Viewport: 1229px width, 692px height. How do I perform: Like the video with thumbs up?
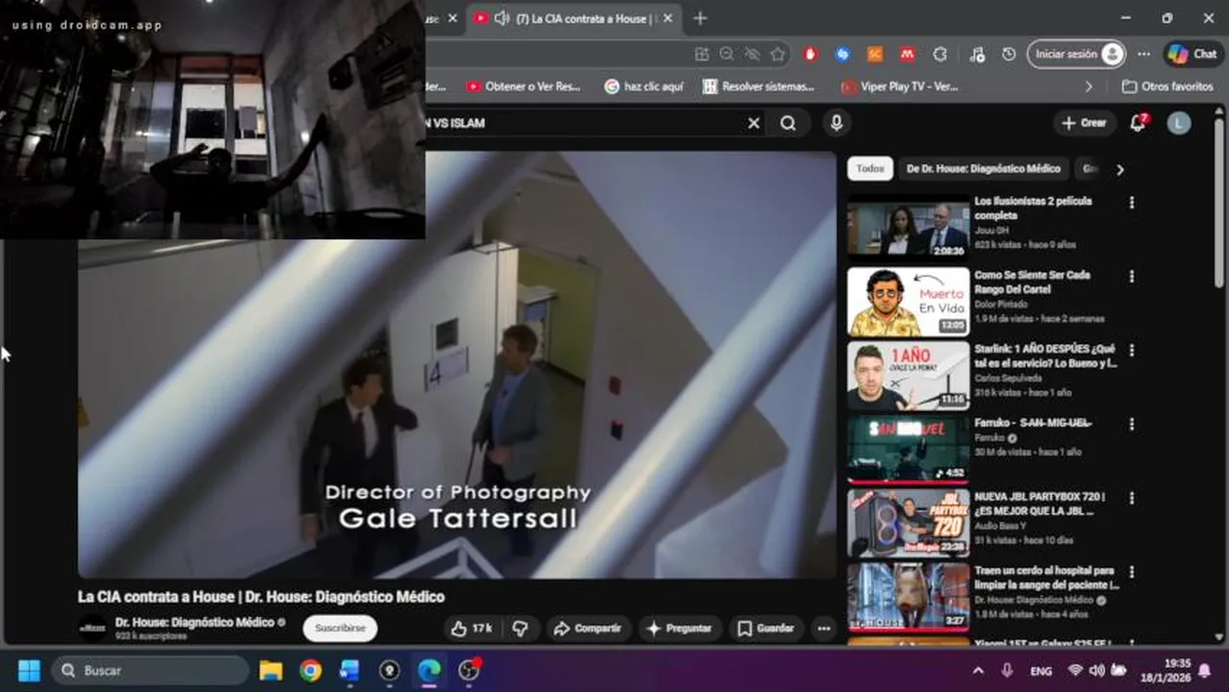470,629
